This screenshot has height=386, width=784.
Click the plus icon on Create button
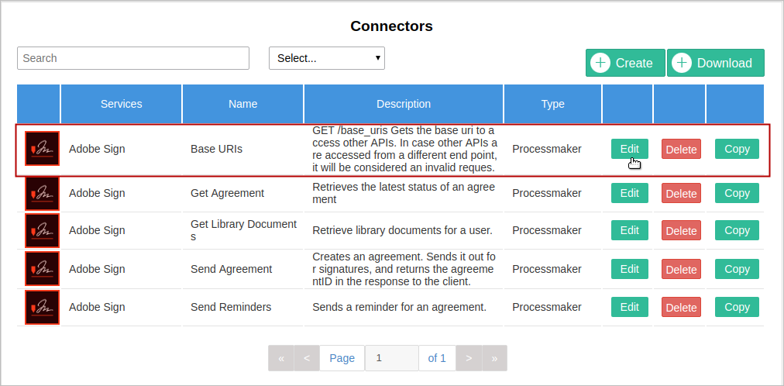point(600,64)
